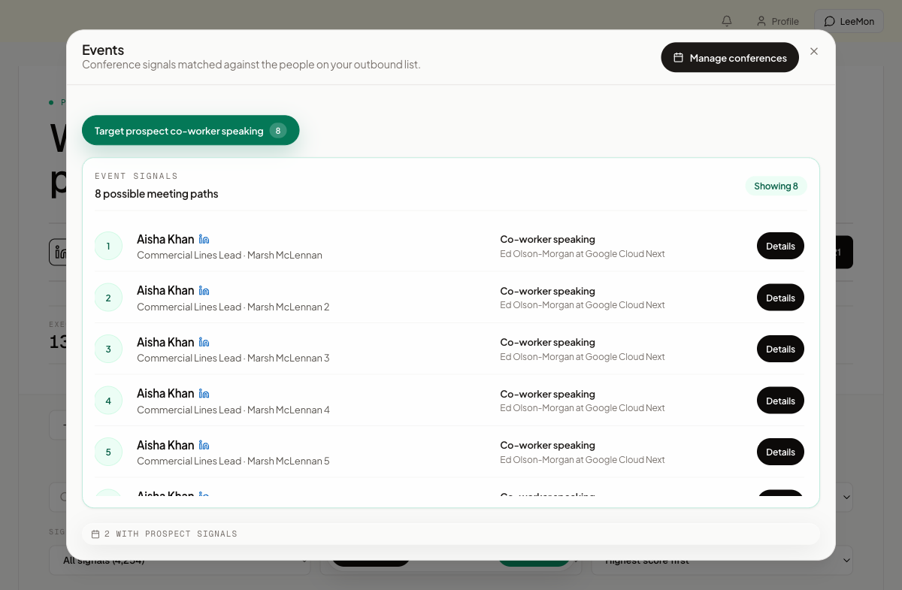
Task: Click Co-worker speaking text in row 2
Action: 547,291
